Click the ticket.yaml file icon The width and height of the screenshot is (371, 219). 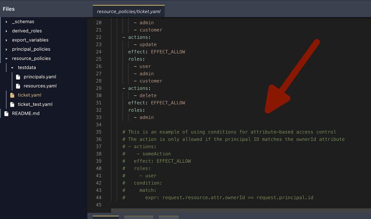pyautogui.click(x=13, y=95)
